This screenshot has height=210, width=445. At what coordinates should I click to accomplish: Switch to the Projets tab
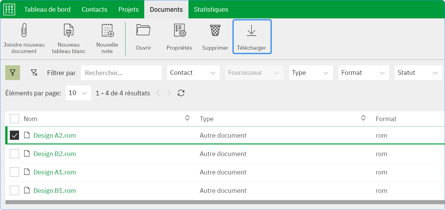[129, 10]
